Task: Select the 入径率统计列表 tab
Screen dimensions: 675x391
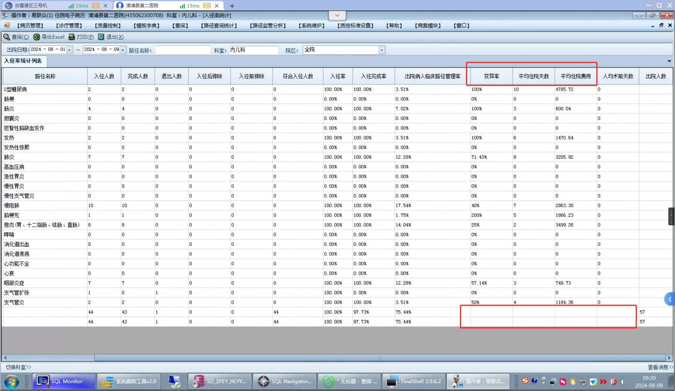Action: click(23, 61)
